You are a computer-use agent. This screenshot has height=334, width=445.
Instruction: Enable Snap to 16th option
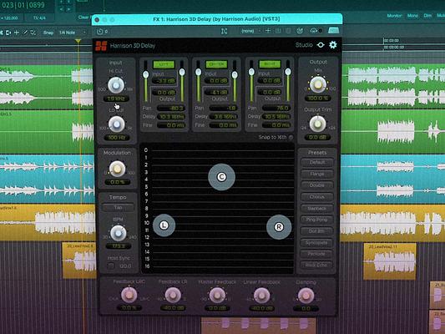click(291, 137)
